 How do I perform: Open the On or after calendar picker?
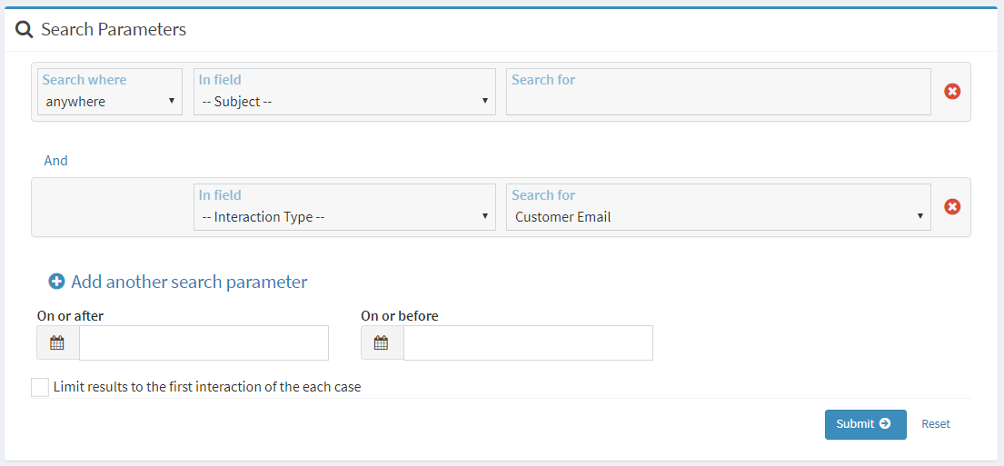pyautogui.click(x=57, y=343)
